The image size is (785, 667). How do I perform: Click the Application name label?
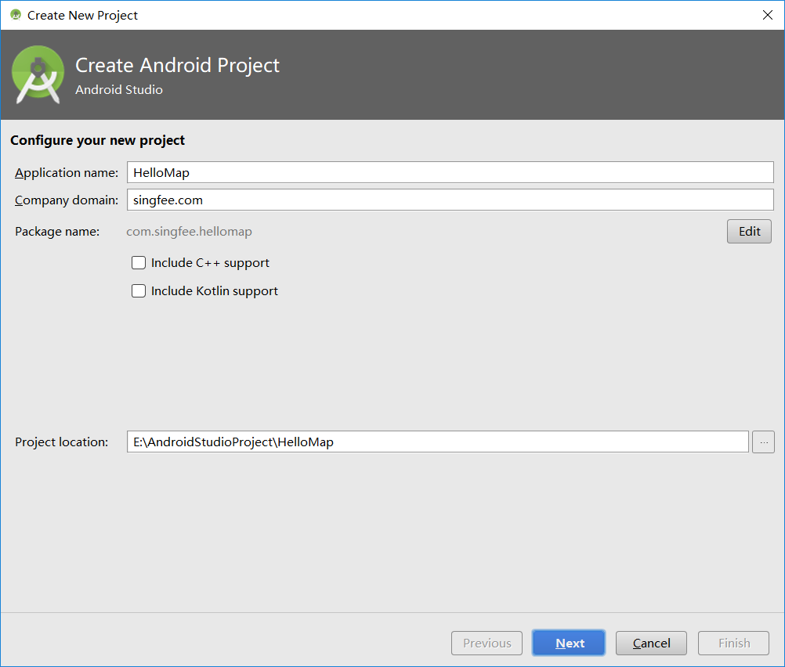pyautogui.click(x=67, y=173)
